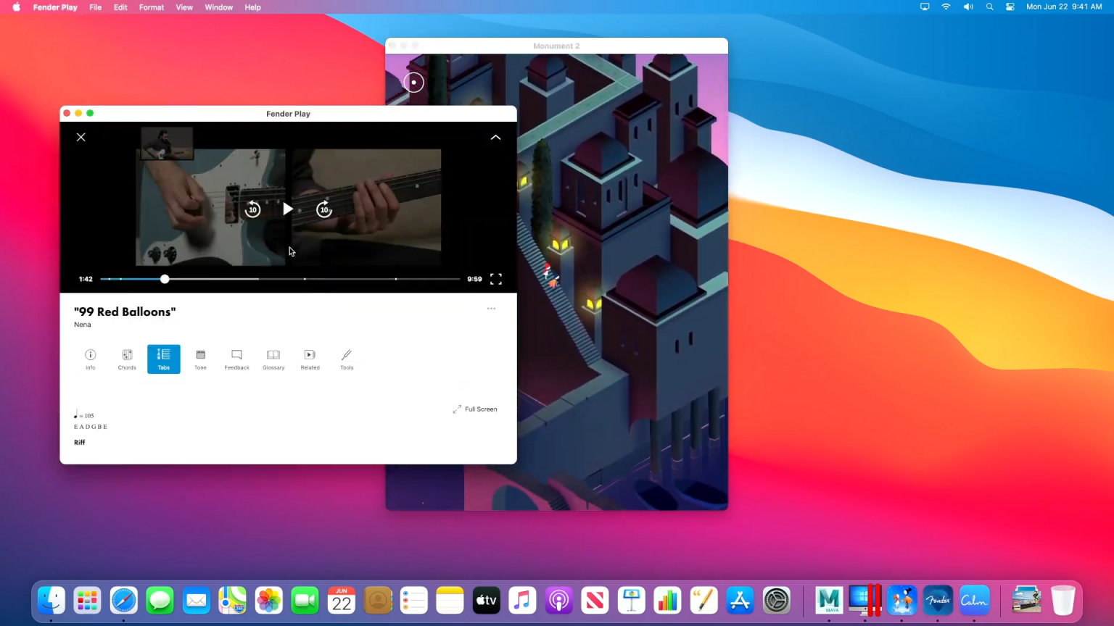Open Wi-Fi status menu
Screen dimensions: 1114x626
[946, 7]
